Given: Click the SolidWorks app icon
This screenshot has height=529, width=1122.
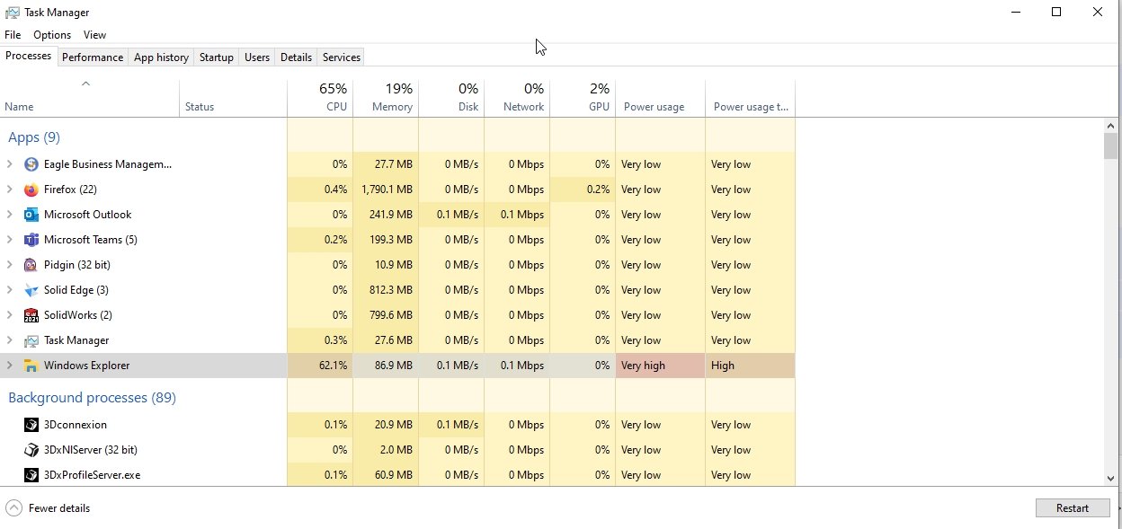Looking at the screenshot, I should tap(31, 315).
